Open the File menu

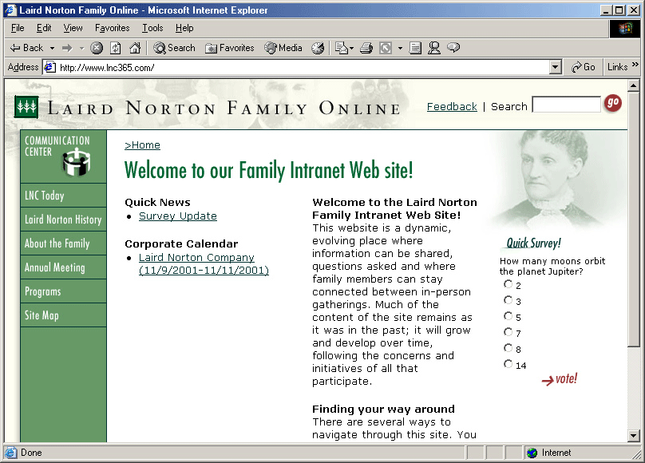[x=18, y=28]
